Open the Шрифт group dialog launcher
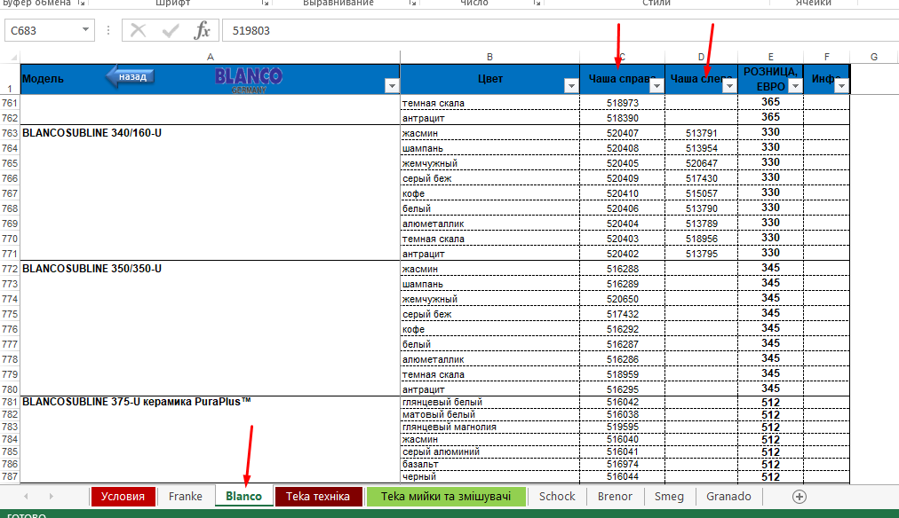This screenshot has height=518, width=899. click(265, 3)
